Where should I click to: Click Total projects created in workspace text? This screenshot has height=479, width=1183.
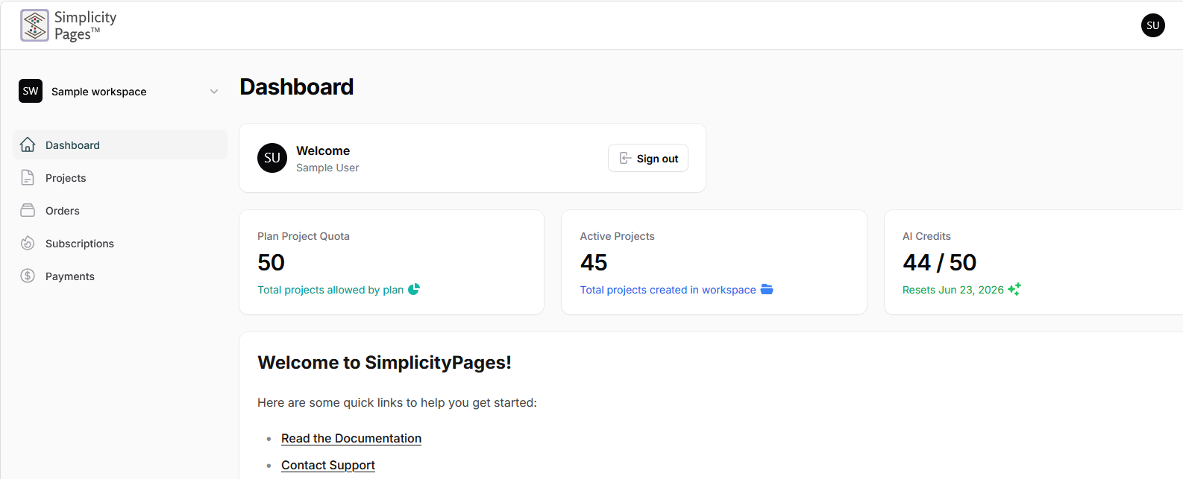(668, 290)
